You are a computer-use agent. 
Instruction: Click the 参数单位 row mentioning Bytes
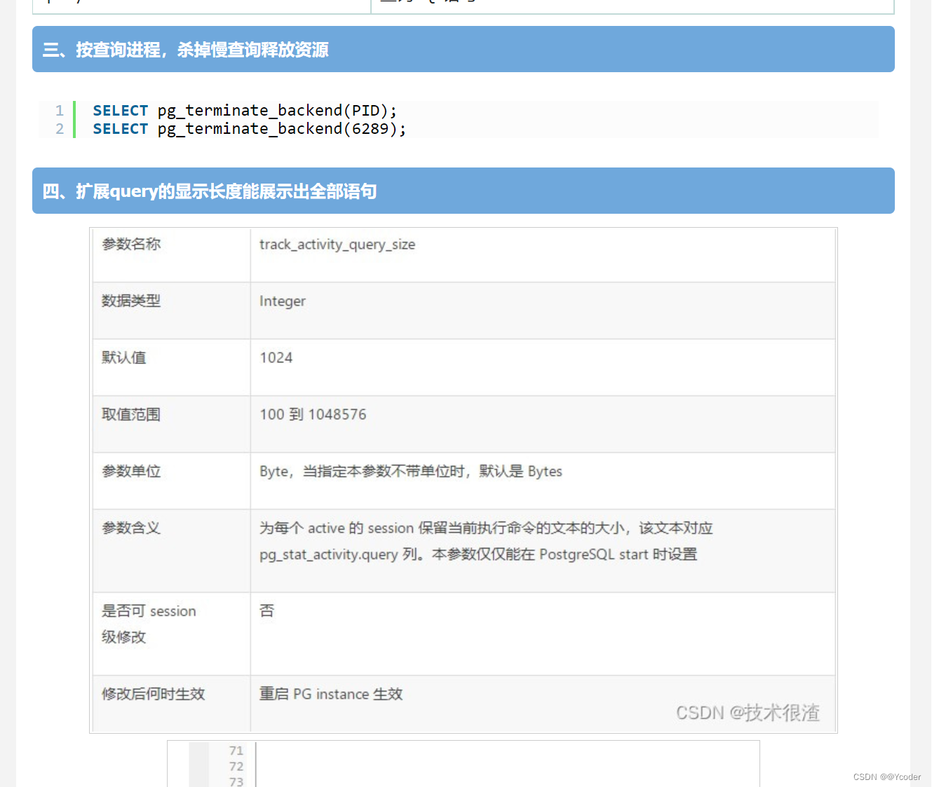coord(410,471)
